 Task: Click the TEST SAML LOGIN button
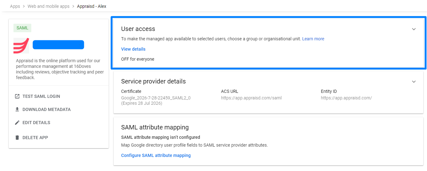click(x=38, y=96)
